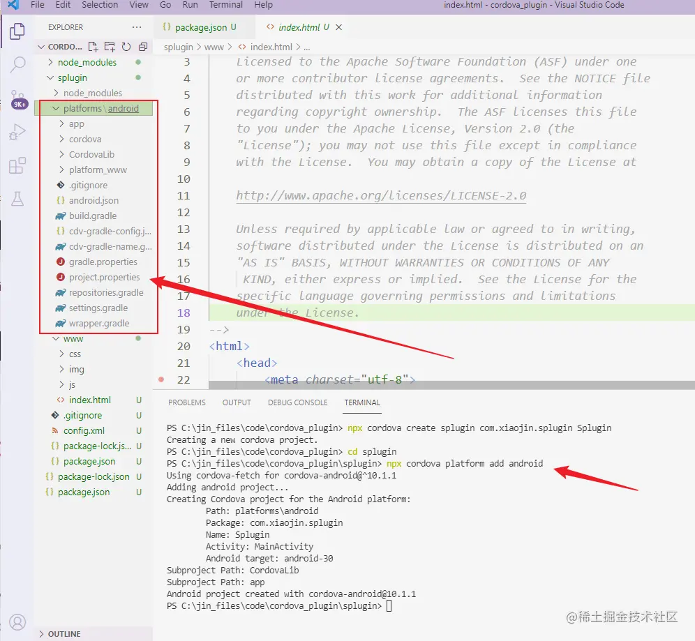This screenshot has width=695, height=641.
Task: Click the www breadcrumb segment
Action: (214, 47)
